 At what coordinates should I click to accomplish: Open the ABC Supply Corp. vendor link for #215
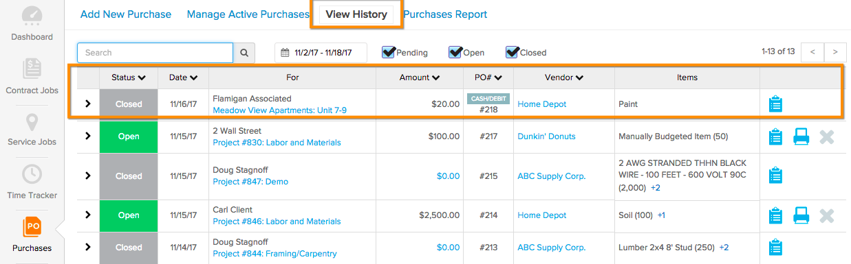click(x=552, y=176)
